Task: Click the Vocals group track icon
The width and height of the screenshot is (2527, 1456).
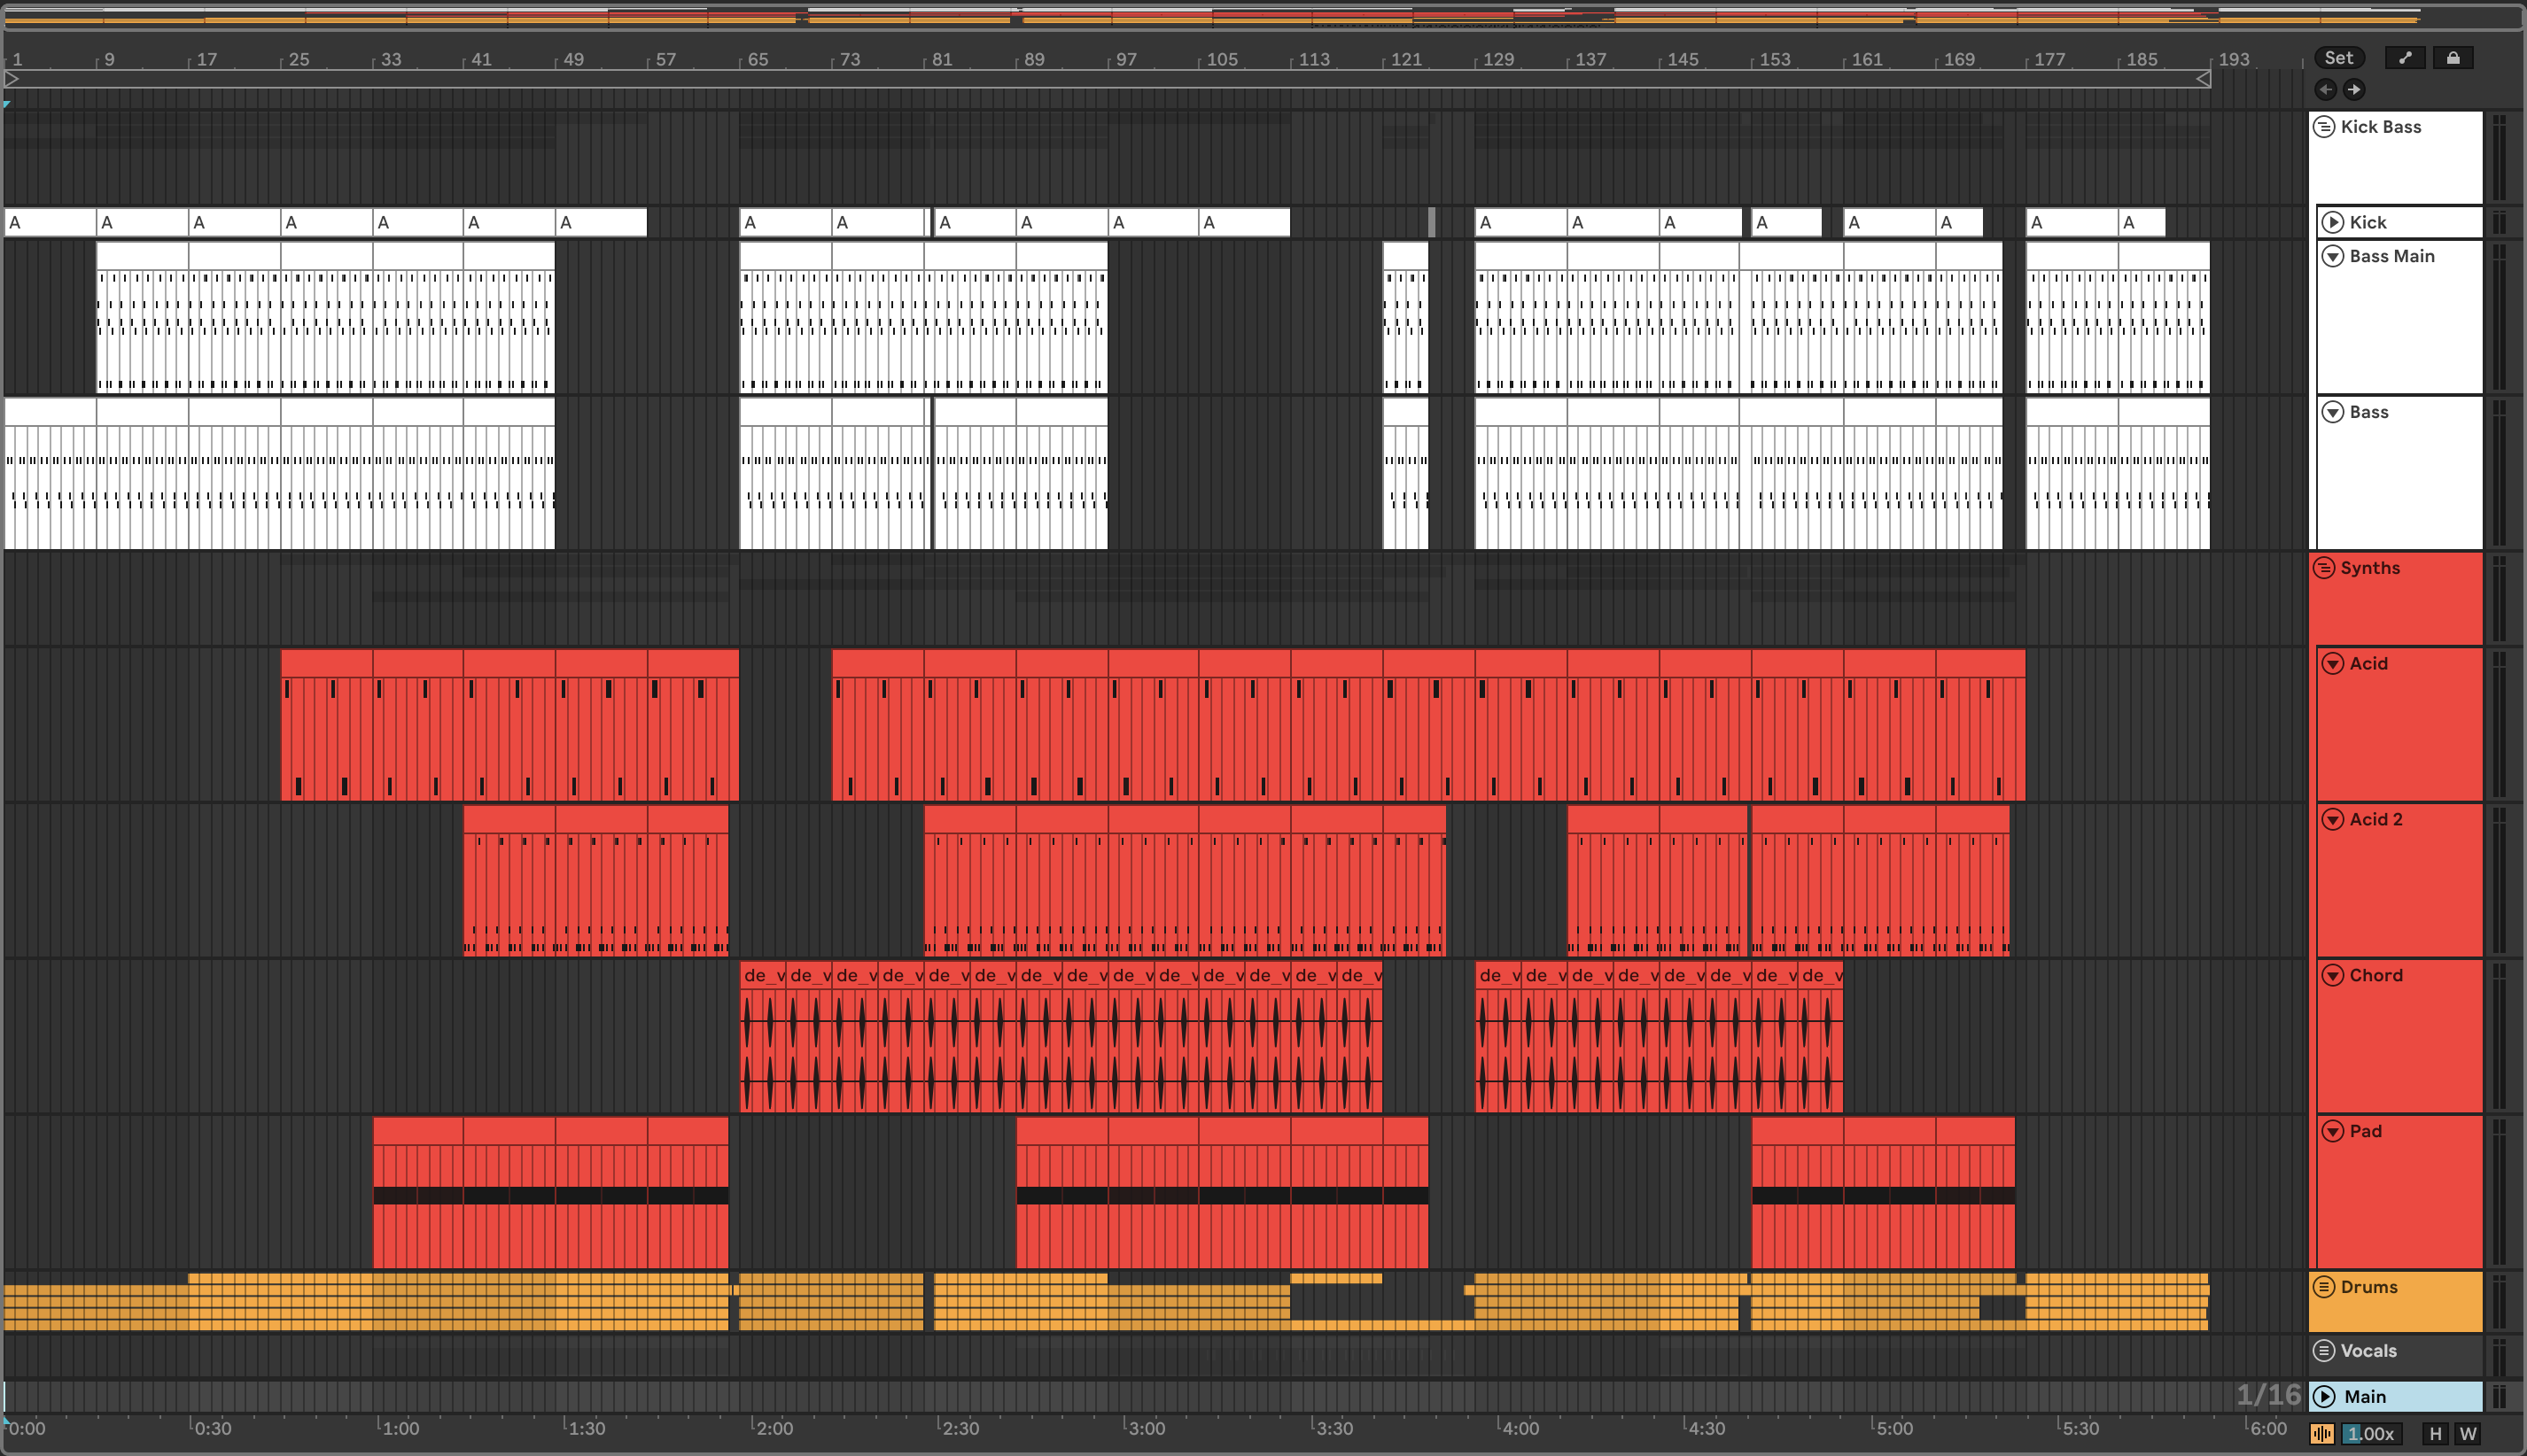Action: click(x=2324, y=1351)
